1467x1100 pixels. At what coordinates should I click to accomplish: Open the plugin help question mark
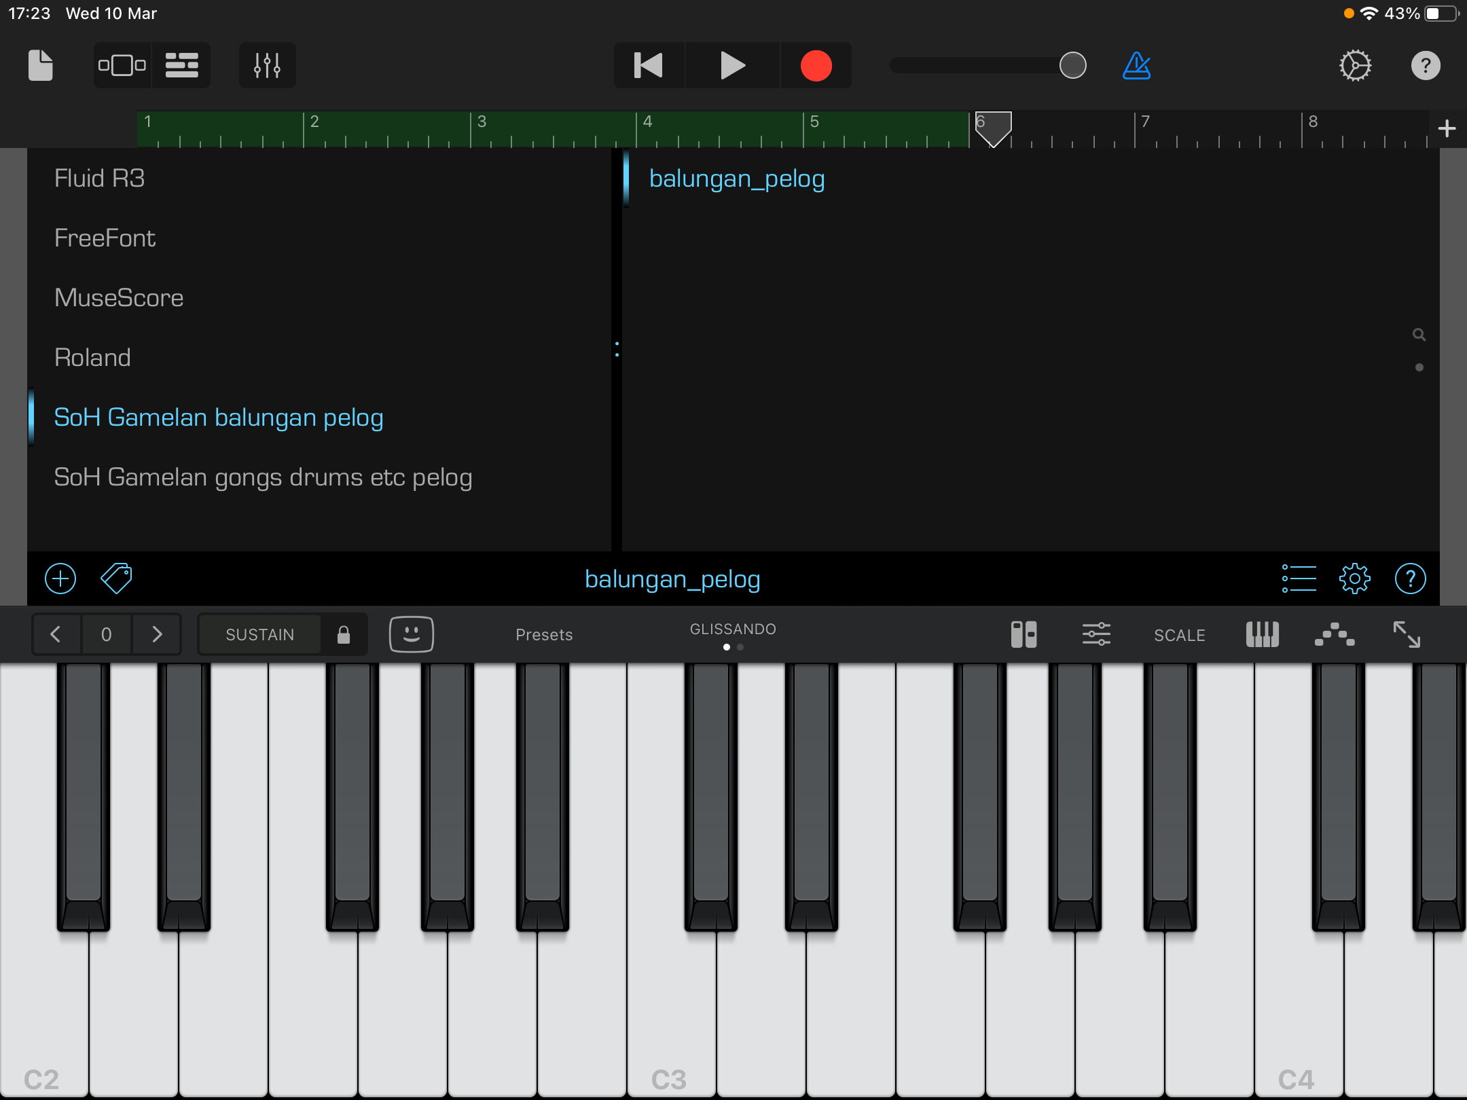coord(1410,579)
